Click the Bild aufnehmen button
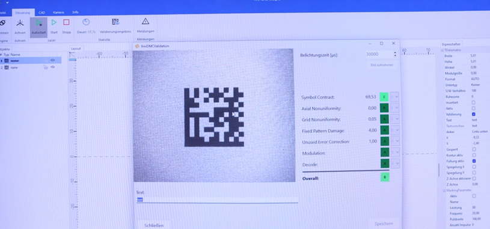This screenshot has width=490, height=229. tap(382, 65)
